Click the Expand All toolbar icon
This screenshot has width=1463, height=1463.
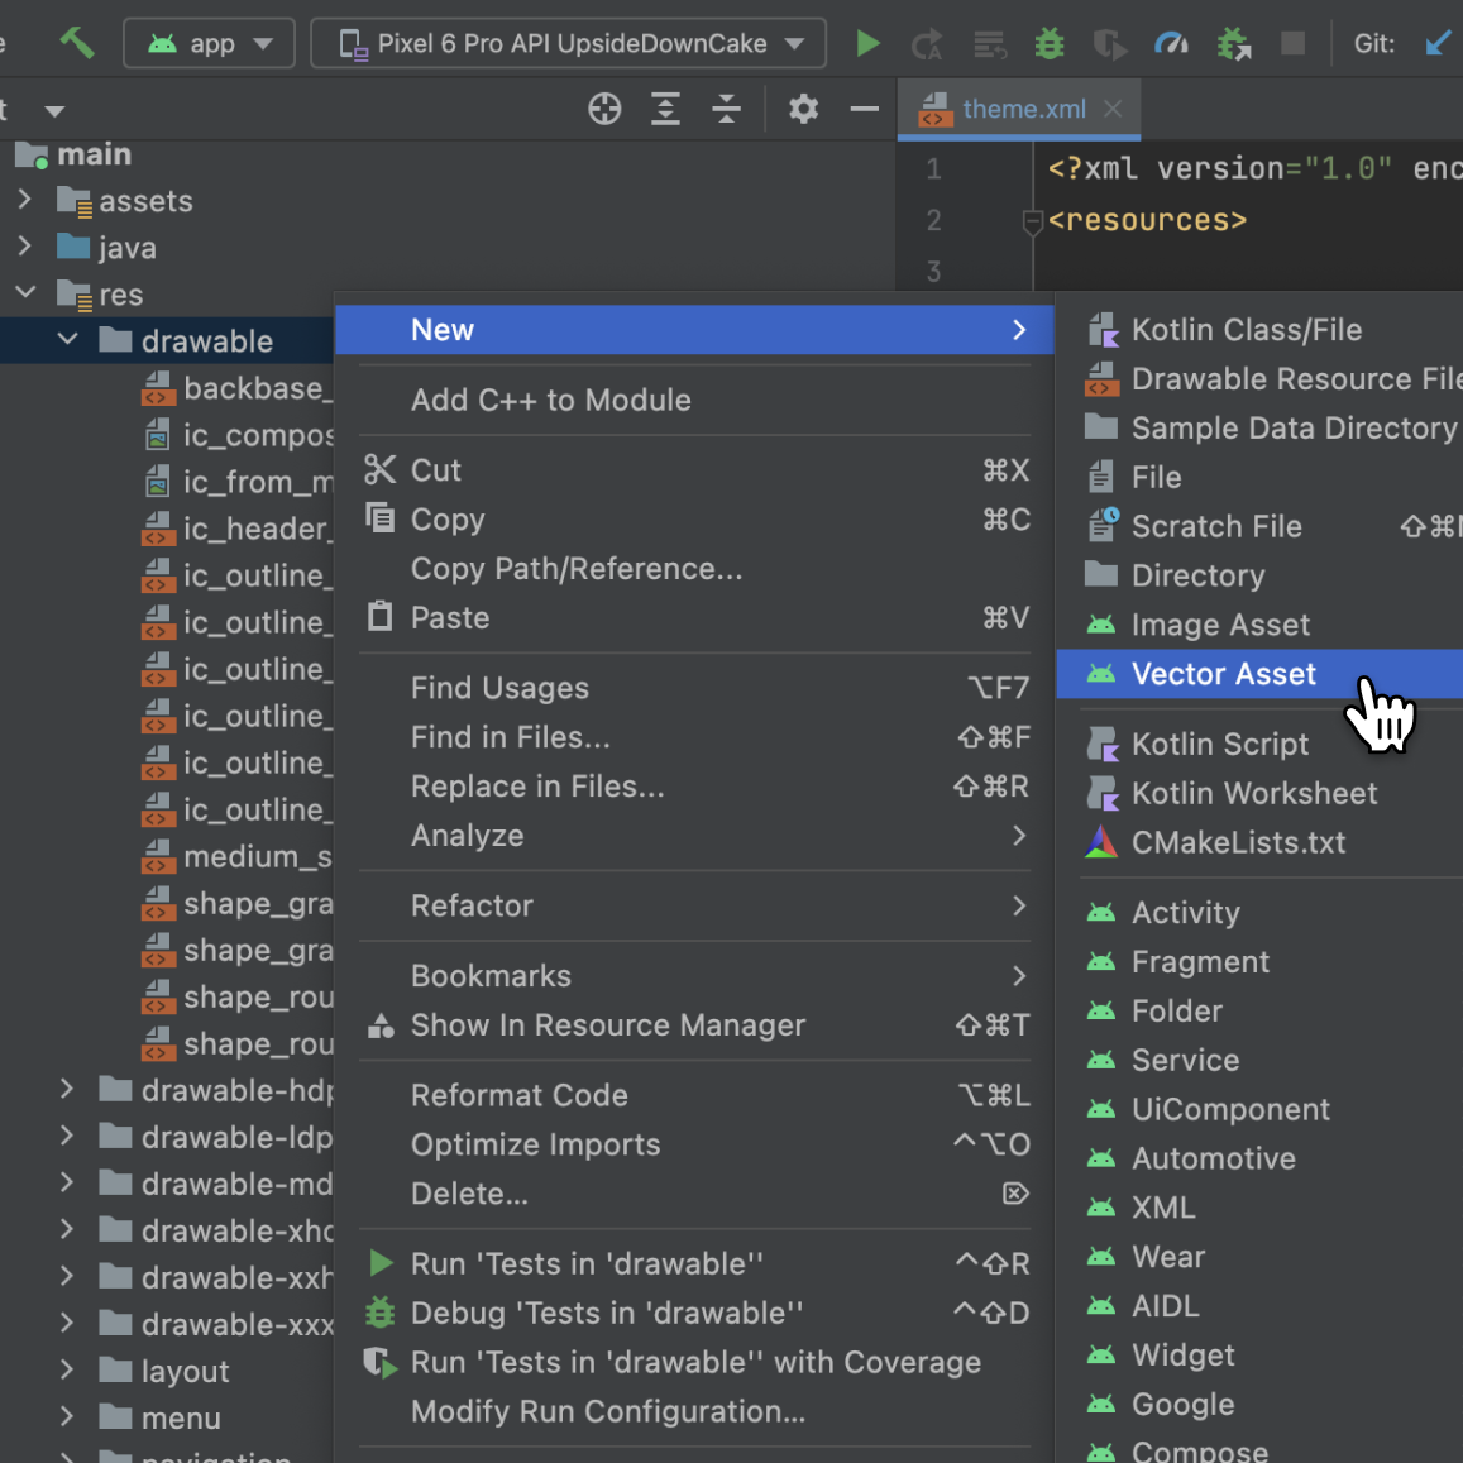[665, 109]
